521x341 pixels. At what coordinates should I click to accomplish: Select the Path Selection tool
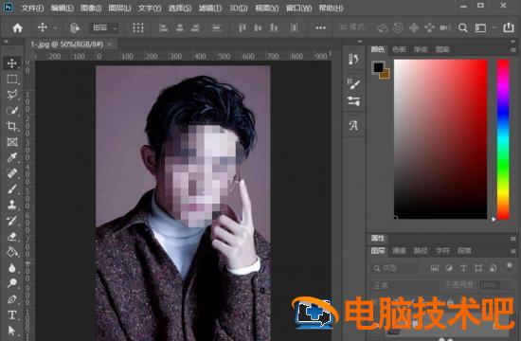12,331
